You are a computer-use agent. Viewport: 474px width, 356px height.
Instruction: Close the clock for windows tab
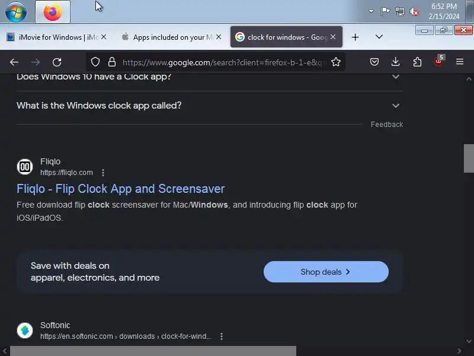point(333,37)
